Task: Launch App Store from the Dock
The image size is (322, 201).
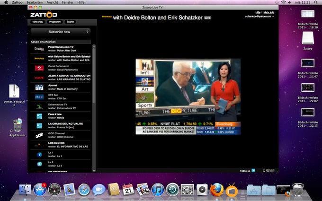Action: click(40, 189)
